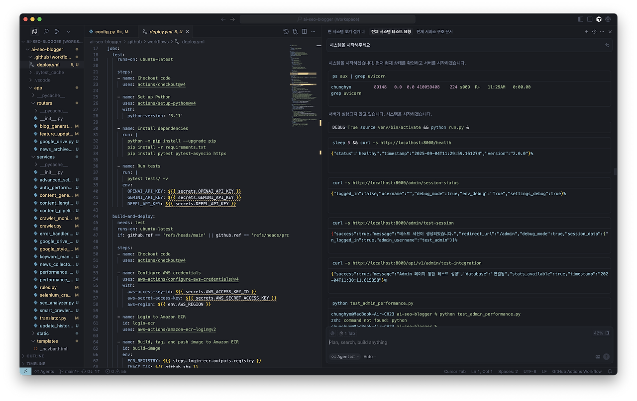This screenshot has width=637, height=401.
Task: Go forward using the navigation arrow
Action: [x=232, y=19]
